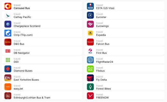Open the easyJet list entry
Image resolution: width=167 pixels, height=102 pixels.
(42, 87)
